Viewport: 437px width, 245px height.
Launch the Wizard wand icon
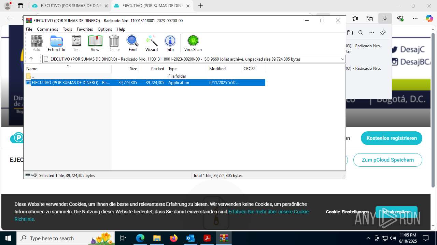152,43
